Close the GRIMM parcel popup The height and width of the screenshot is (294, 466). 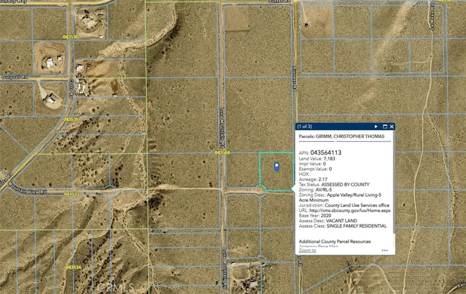pyautogui.click(x=393, y=126)
